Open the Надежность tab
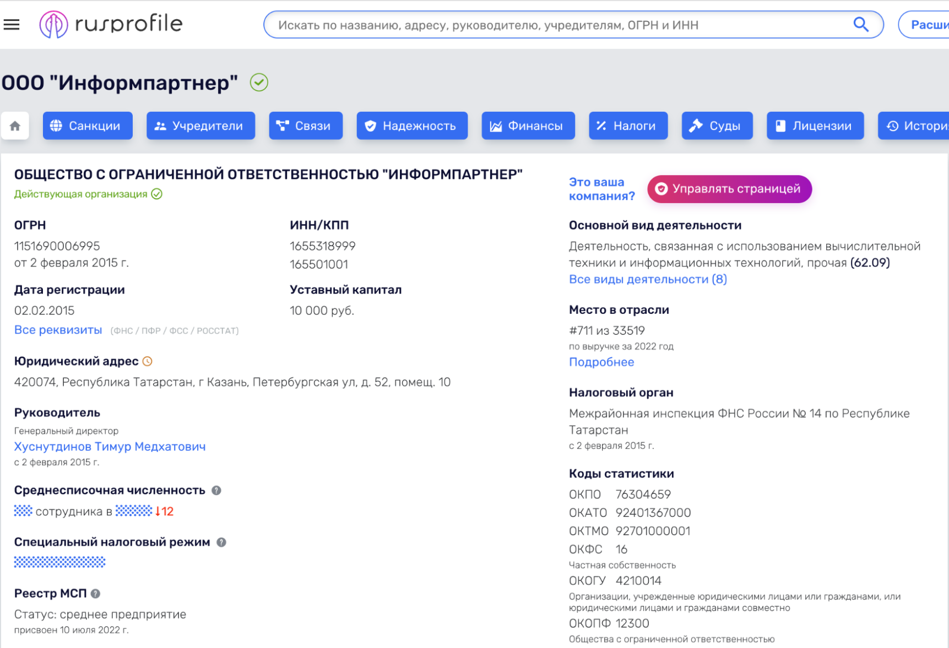 click(412, 126)
